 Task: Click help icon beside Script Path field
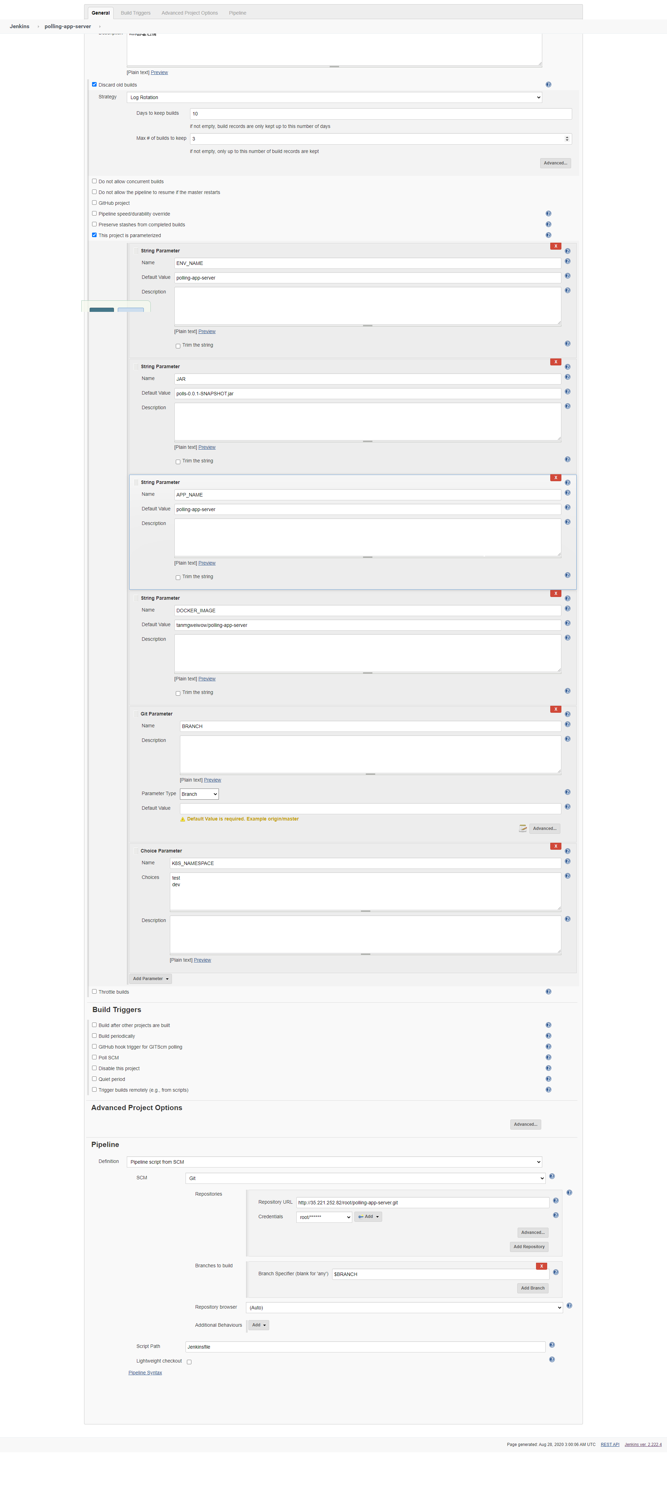point(552,1345)
